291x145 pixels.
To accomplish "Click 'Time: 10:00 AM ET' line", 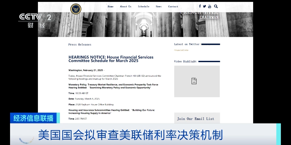I will coord(78,93).
